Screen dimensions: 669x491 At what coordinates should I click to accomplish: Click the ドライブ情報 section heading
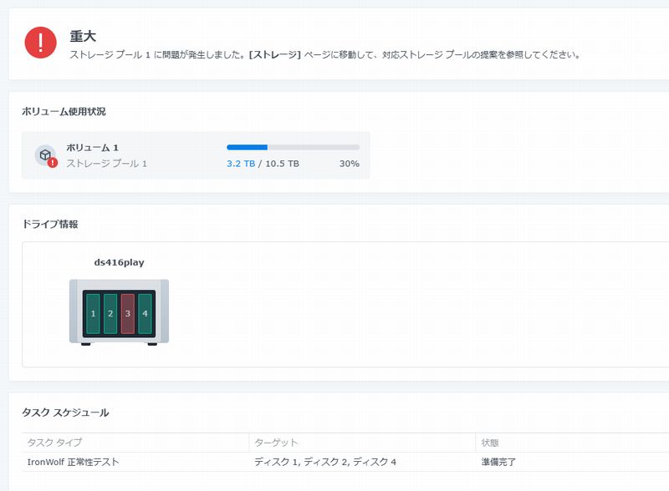tap(50, 224)
